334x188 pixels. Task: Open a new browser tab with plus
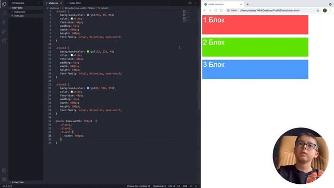click(247, 4)
